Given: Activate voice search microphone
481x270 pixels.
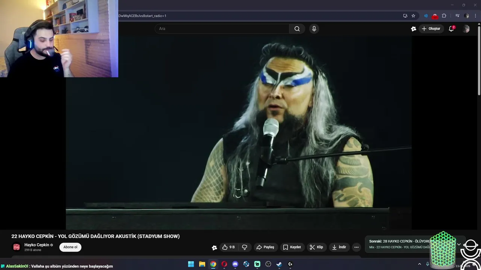Looking at the screenshot, I should pyautogui.click(x=314, y=29).
